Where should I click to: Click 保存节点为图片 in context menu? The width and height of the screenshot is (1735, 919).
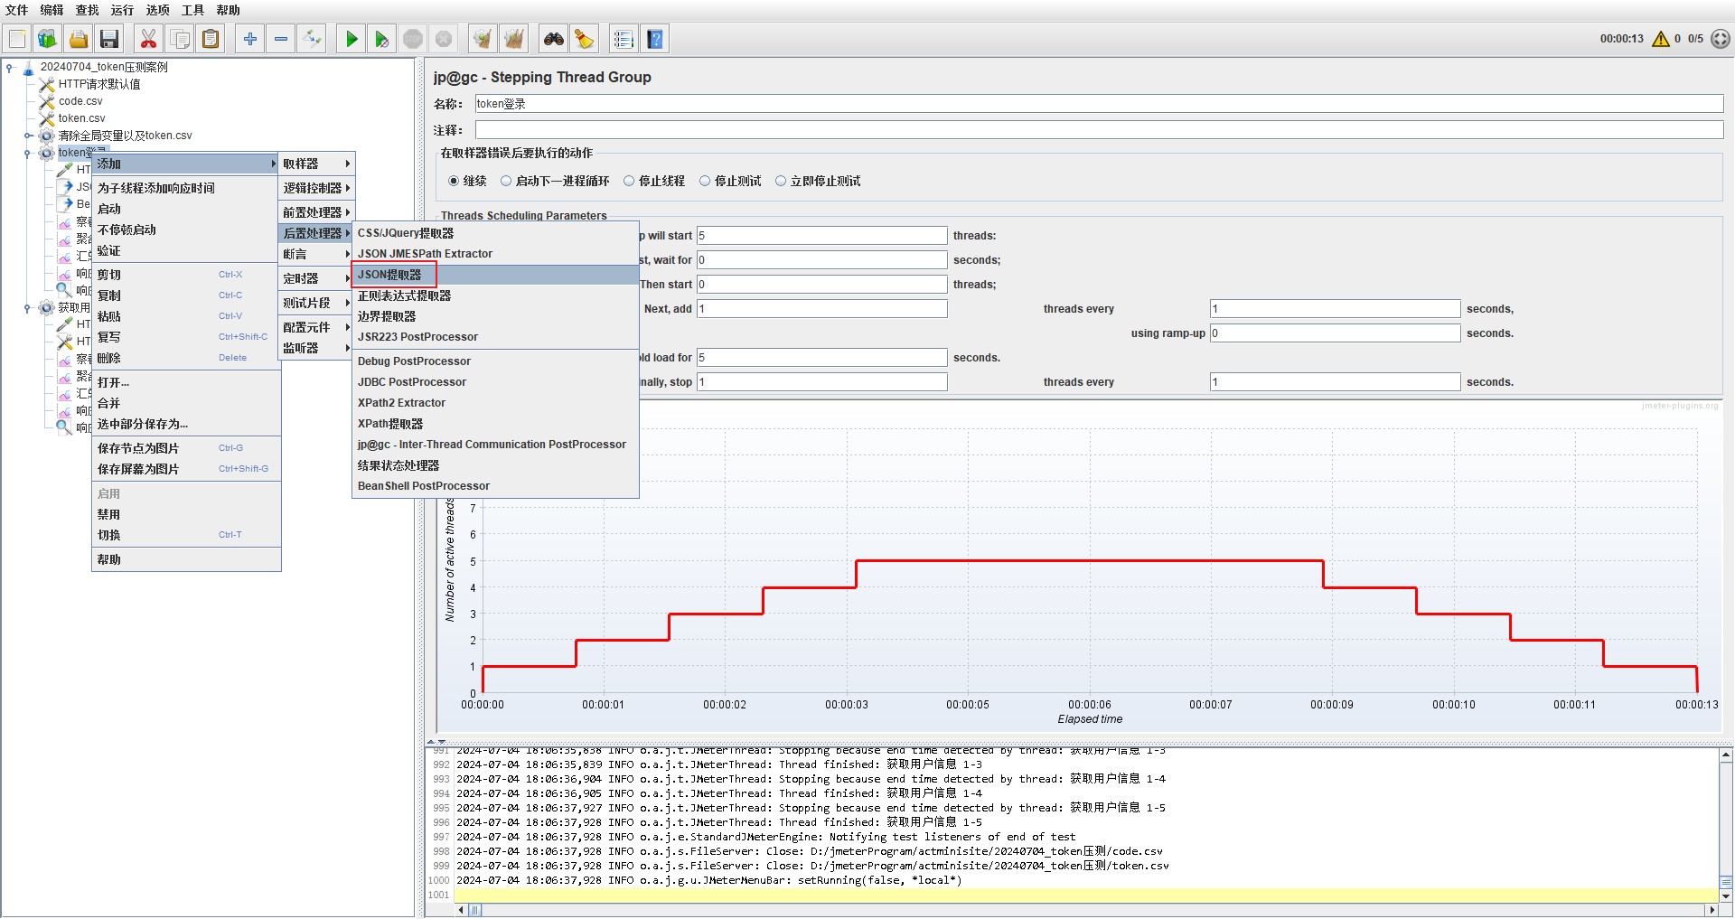138,448
